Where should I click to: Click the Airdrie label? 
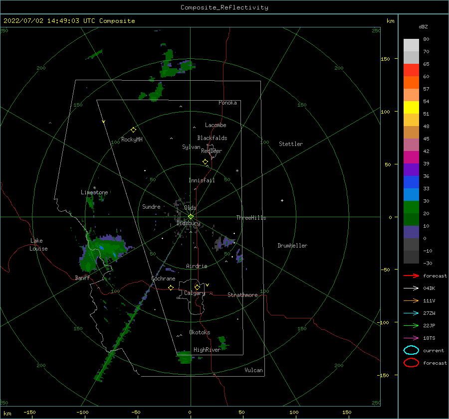(x=197, y=266)
